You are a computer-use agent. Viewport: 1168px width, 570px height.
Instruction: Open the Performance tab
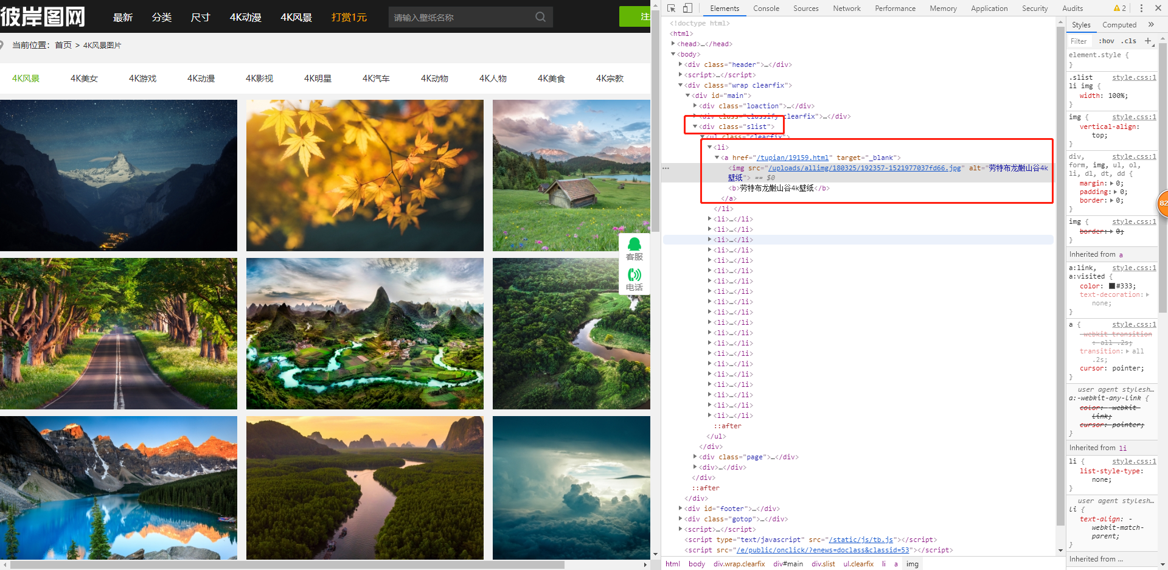point(895,9)
